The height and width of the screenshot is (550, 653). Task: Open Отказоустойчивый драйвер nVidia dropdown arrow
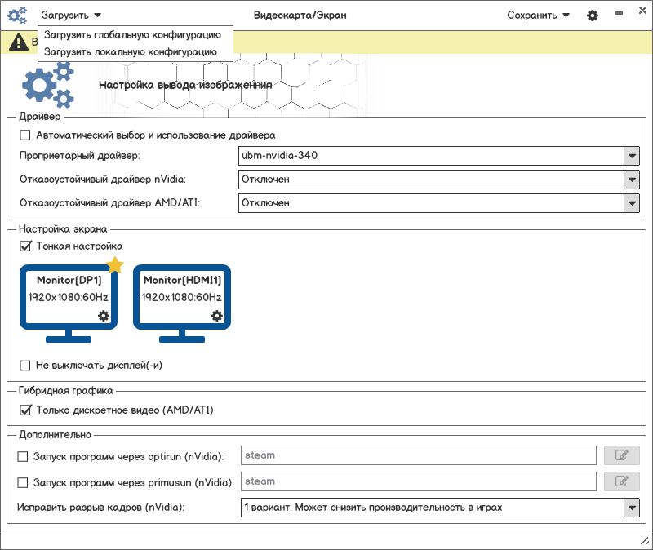[x=632, y=180]
